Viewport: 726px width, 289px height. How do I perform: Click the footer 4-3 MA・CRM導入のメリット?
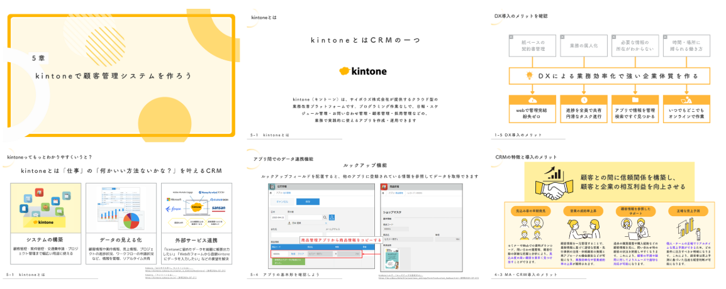click(525, 275)
